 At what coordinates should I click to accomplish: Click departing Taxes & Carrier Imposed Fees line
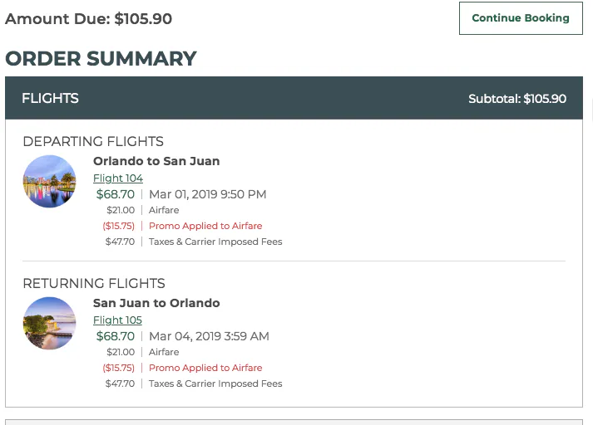click(194, 242)
